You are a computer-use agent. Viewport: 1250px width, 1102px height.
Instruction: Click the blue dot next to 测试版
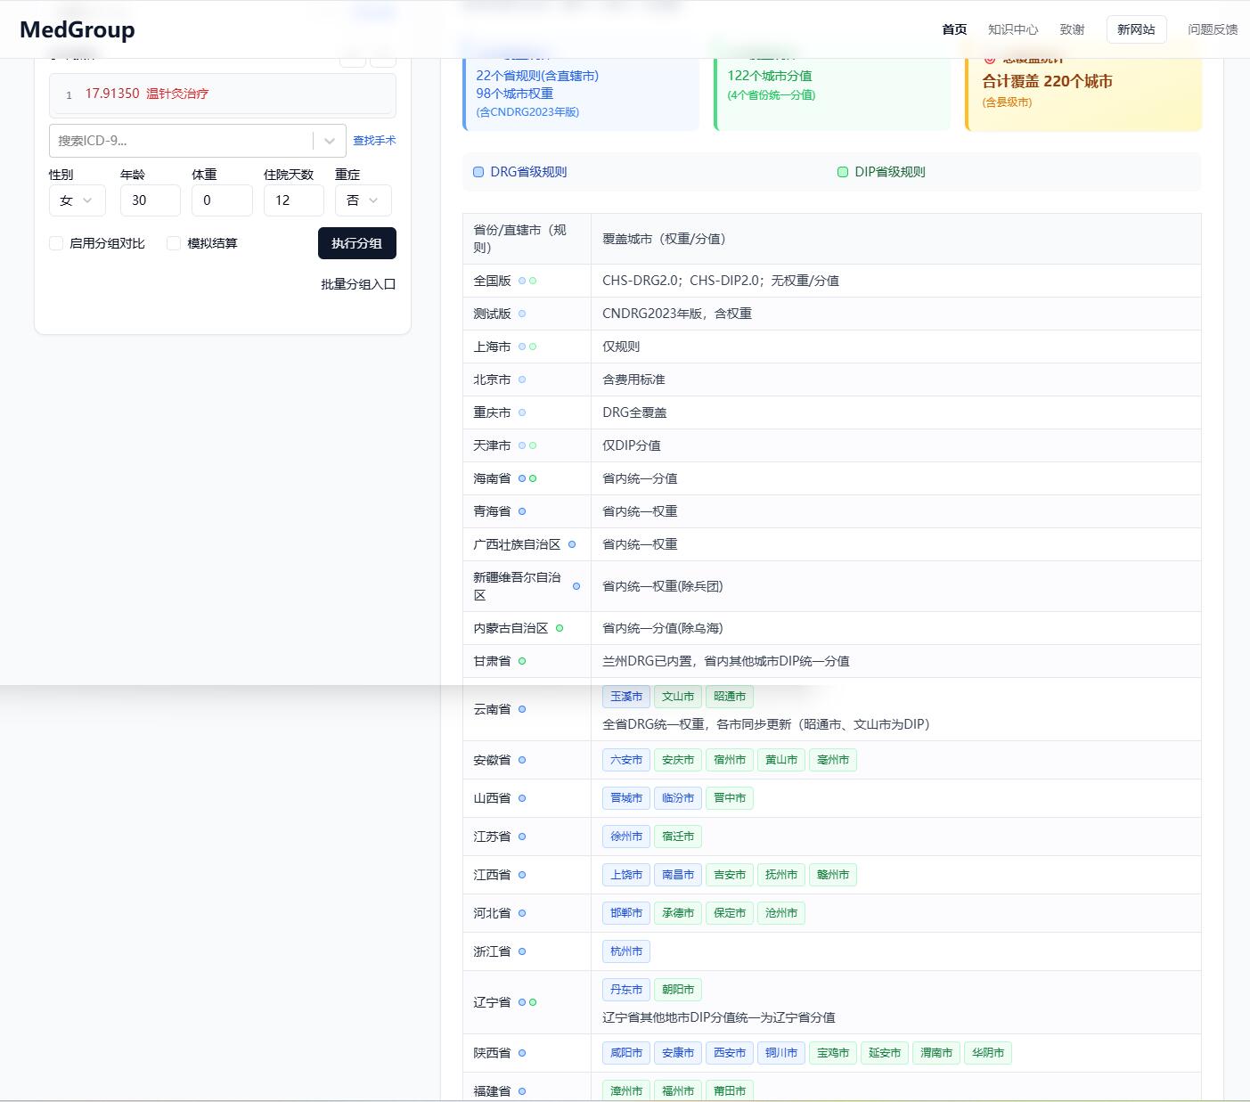pyautogui.click(x=523, y=314)
